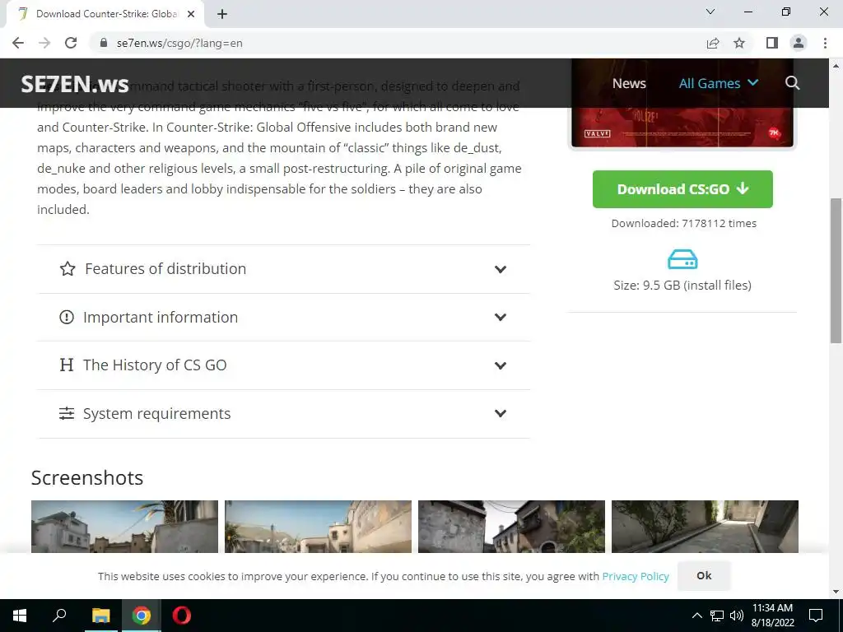Open Chrome three-dot menu
This screenshot has height=632, width=843.
coord(825,43)
